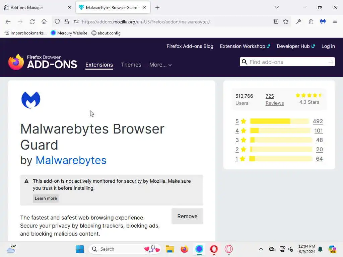The width and height of the screenshot is (343, 257).
Task: Open Import bookmarks... toolbar item
Action: coord(25,33)
